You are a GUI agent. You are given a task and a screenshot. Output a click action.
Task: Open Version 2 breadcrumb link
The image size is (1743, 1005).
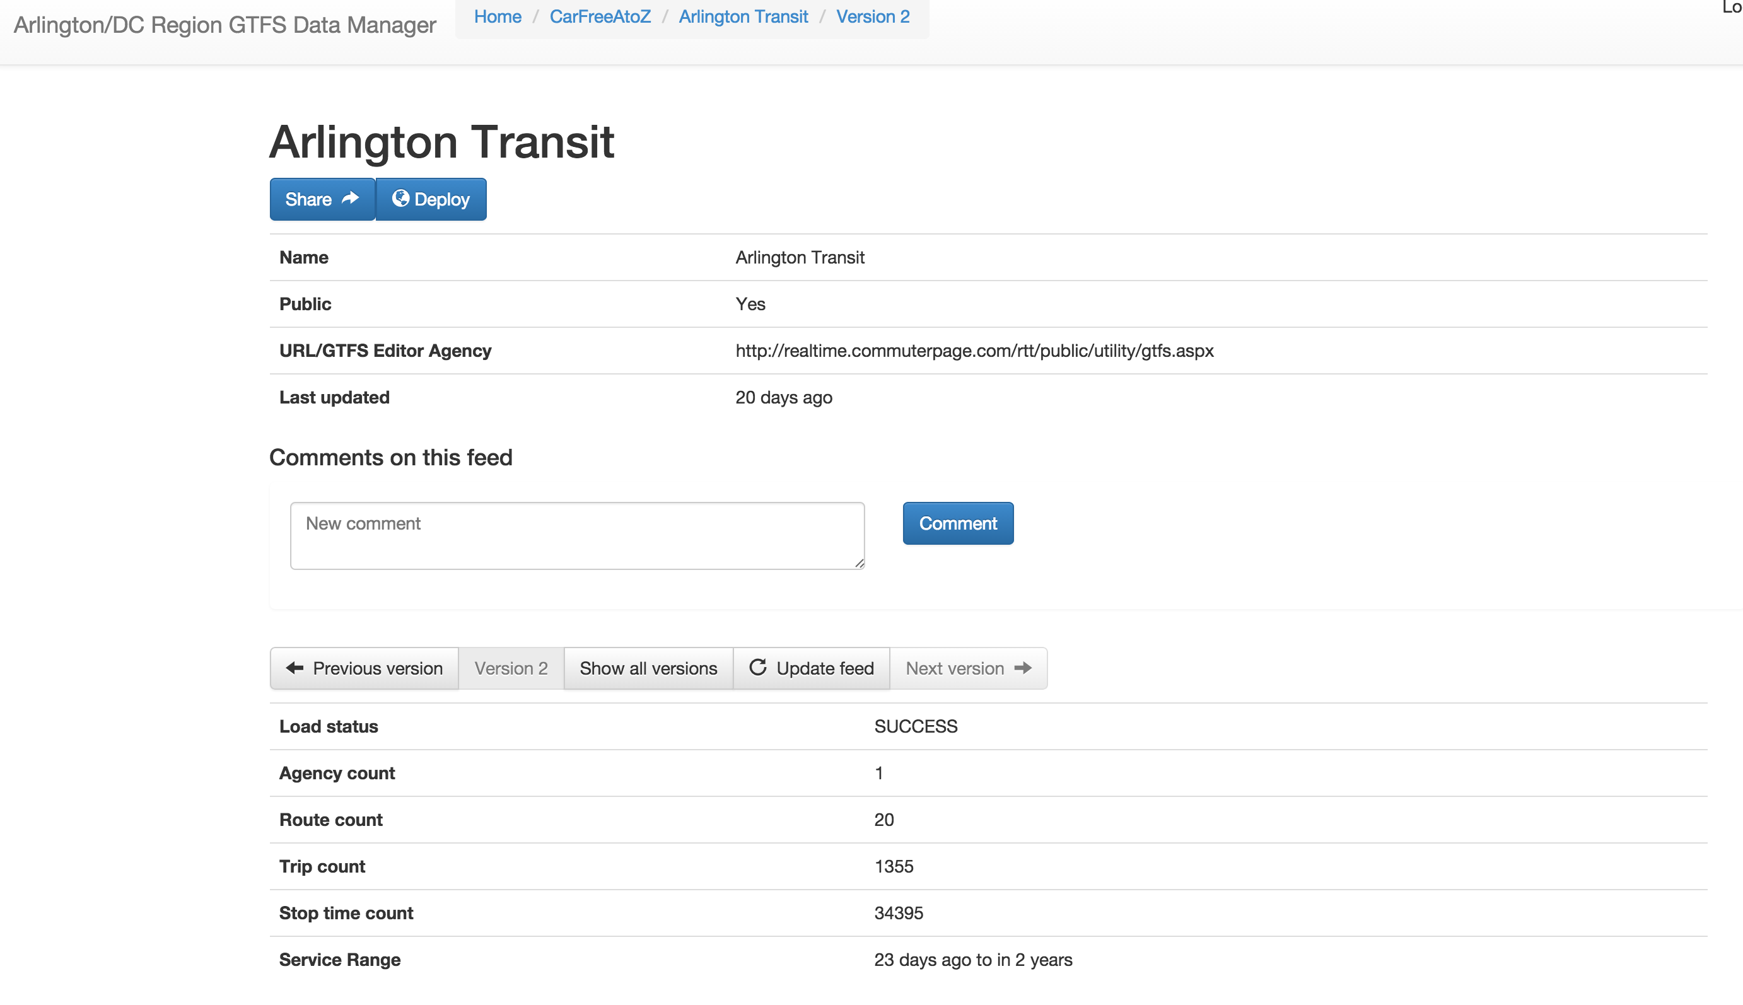873,16
